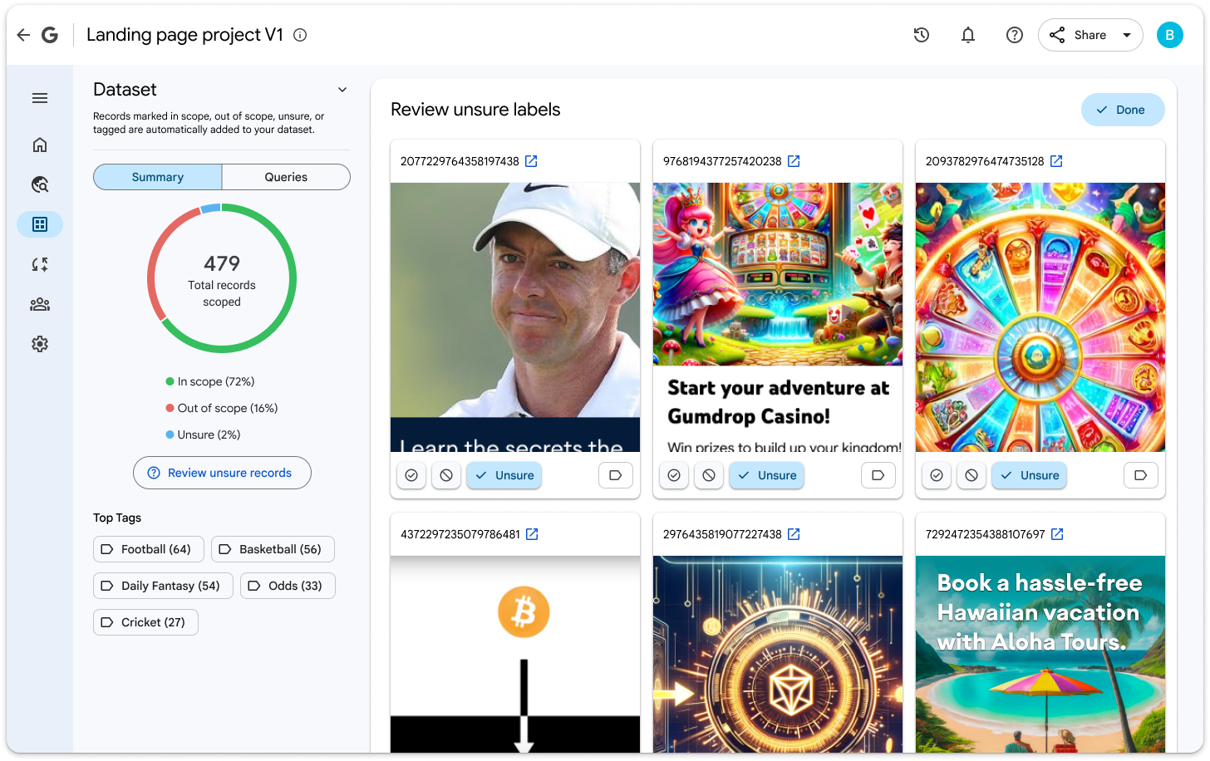Select the Daily Fantasy (54) tag
The height and width of the screenshot is (761, 1210).
tap(163, 586)
